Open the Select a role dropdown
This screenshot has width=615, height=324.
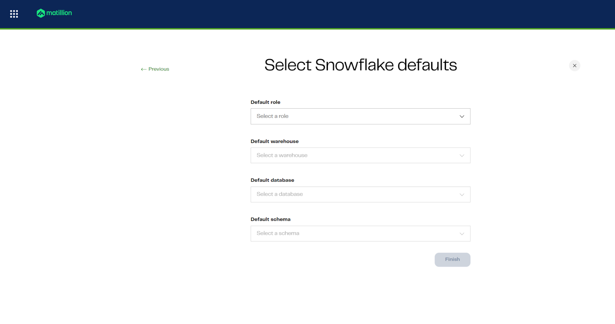point(354,116)
